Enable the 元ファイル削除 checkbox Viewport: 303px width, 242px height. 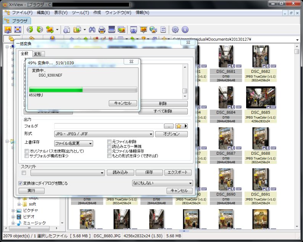click(x=110, y=142)
